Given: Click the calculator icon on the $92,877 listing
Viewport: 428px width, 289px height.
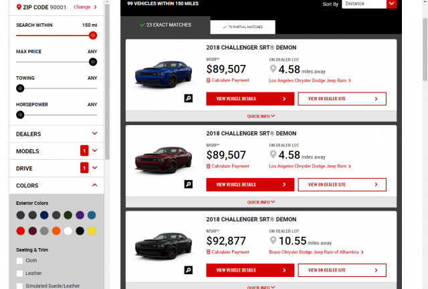Looking at the screenshot, I should pyautogui.click(x=208, y=252).
